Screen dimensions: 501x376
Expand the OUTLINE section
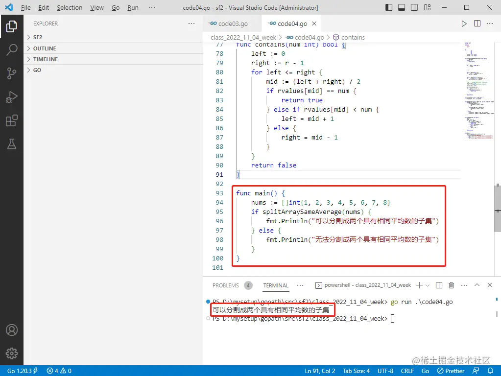coord(113,48)
